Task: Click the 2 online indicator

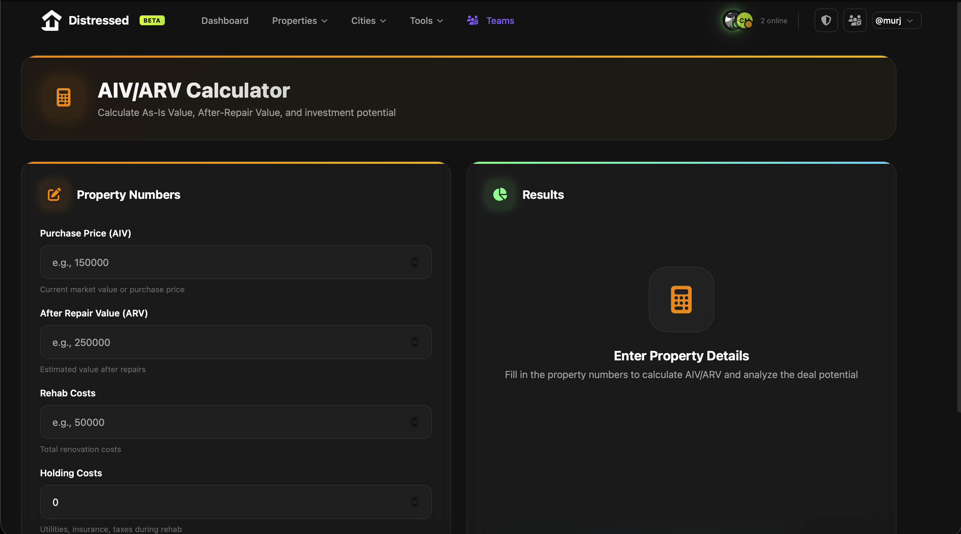Action: (x=774, y=21)
